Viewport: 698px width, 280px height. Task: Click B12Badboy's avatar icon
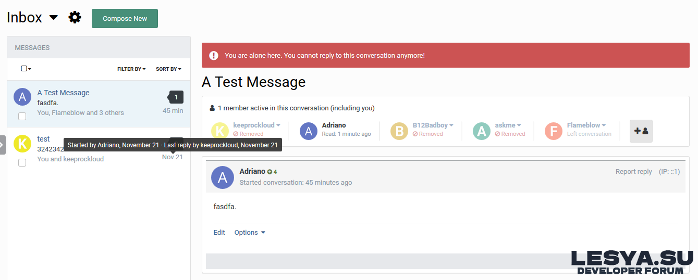pos(400,131)
